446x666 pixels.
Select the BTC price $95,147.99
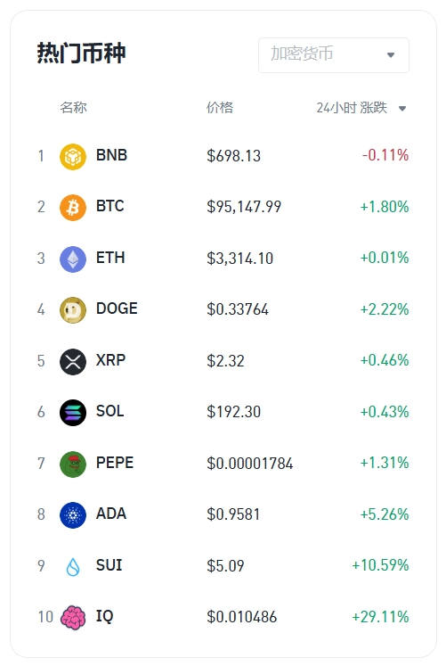pos(244,207)
